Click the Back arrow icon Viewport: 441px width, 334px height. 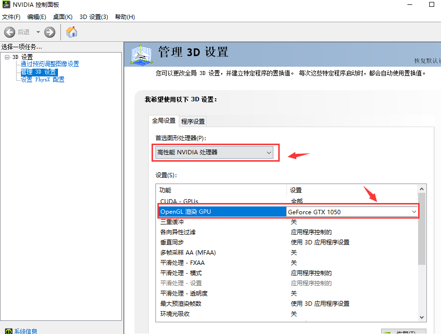pos(10,32)
